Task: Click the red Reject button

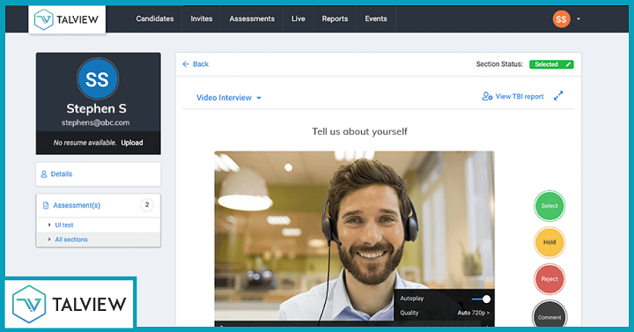Action: (x=549, y=279)
